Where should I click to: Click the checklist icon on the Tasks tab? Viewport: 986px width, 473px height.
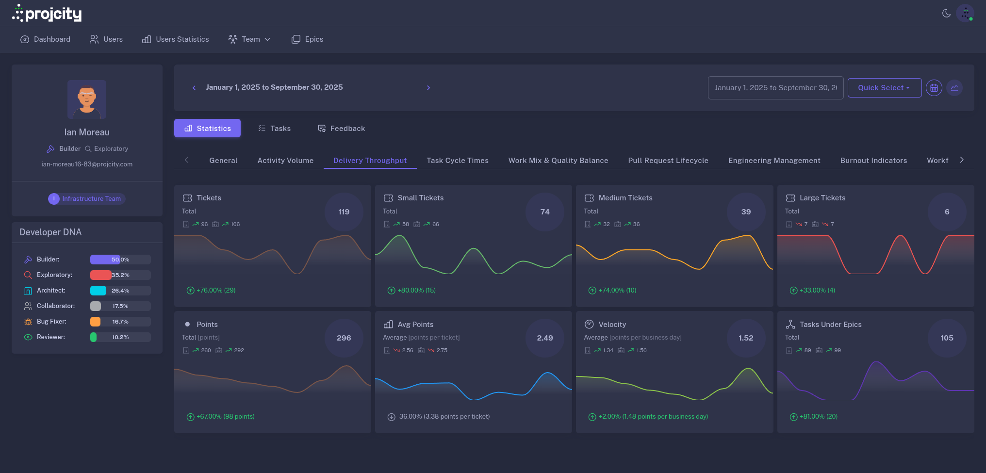262,128
